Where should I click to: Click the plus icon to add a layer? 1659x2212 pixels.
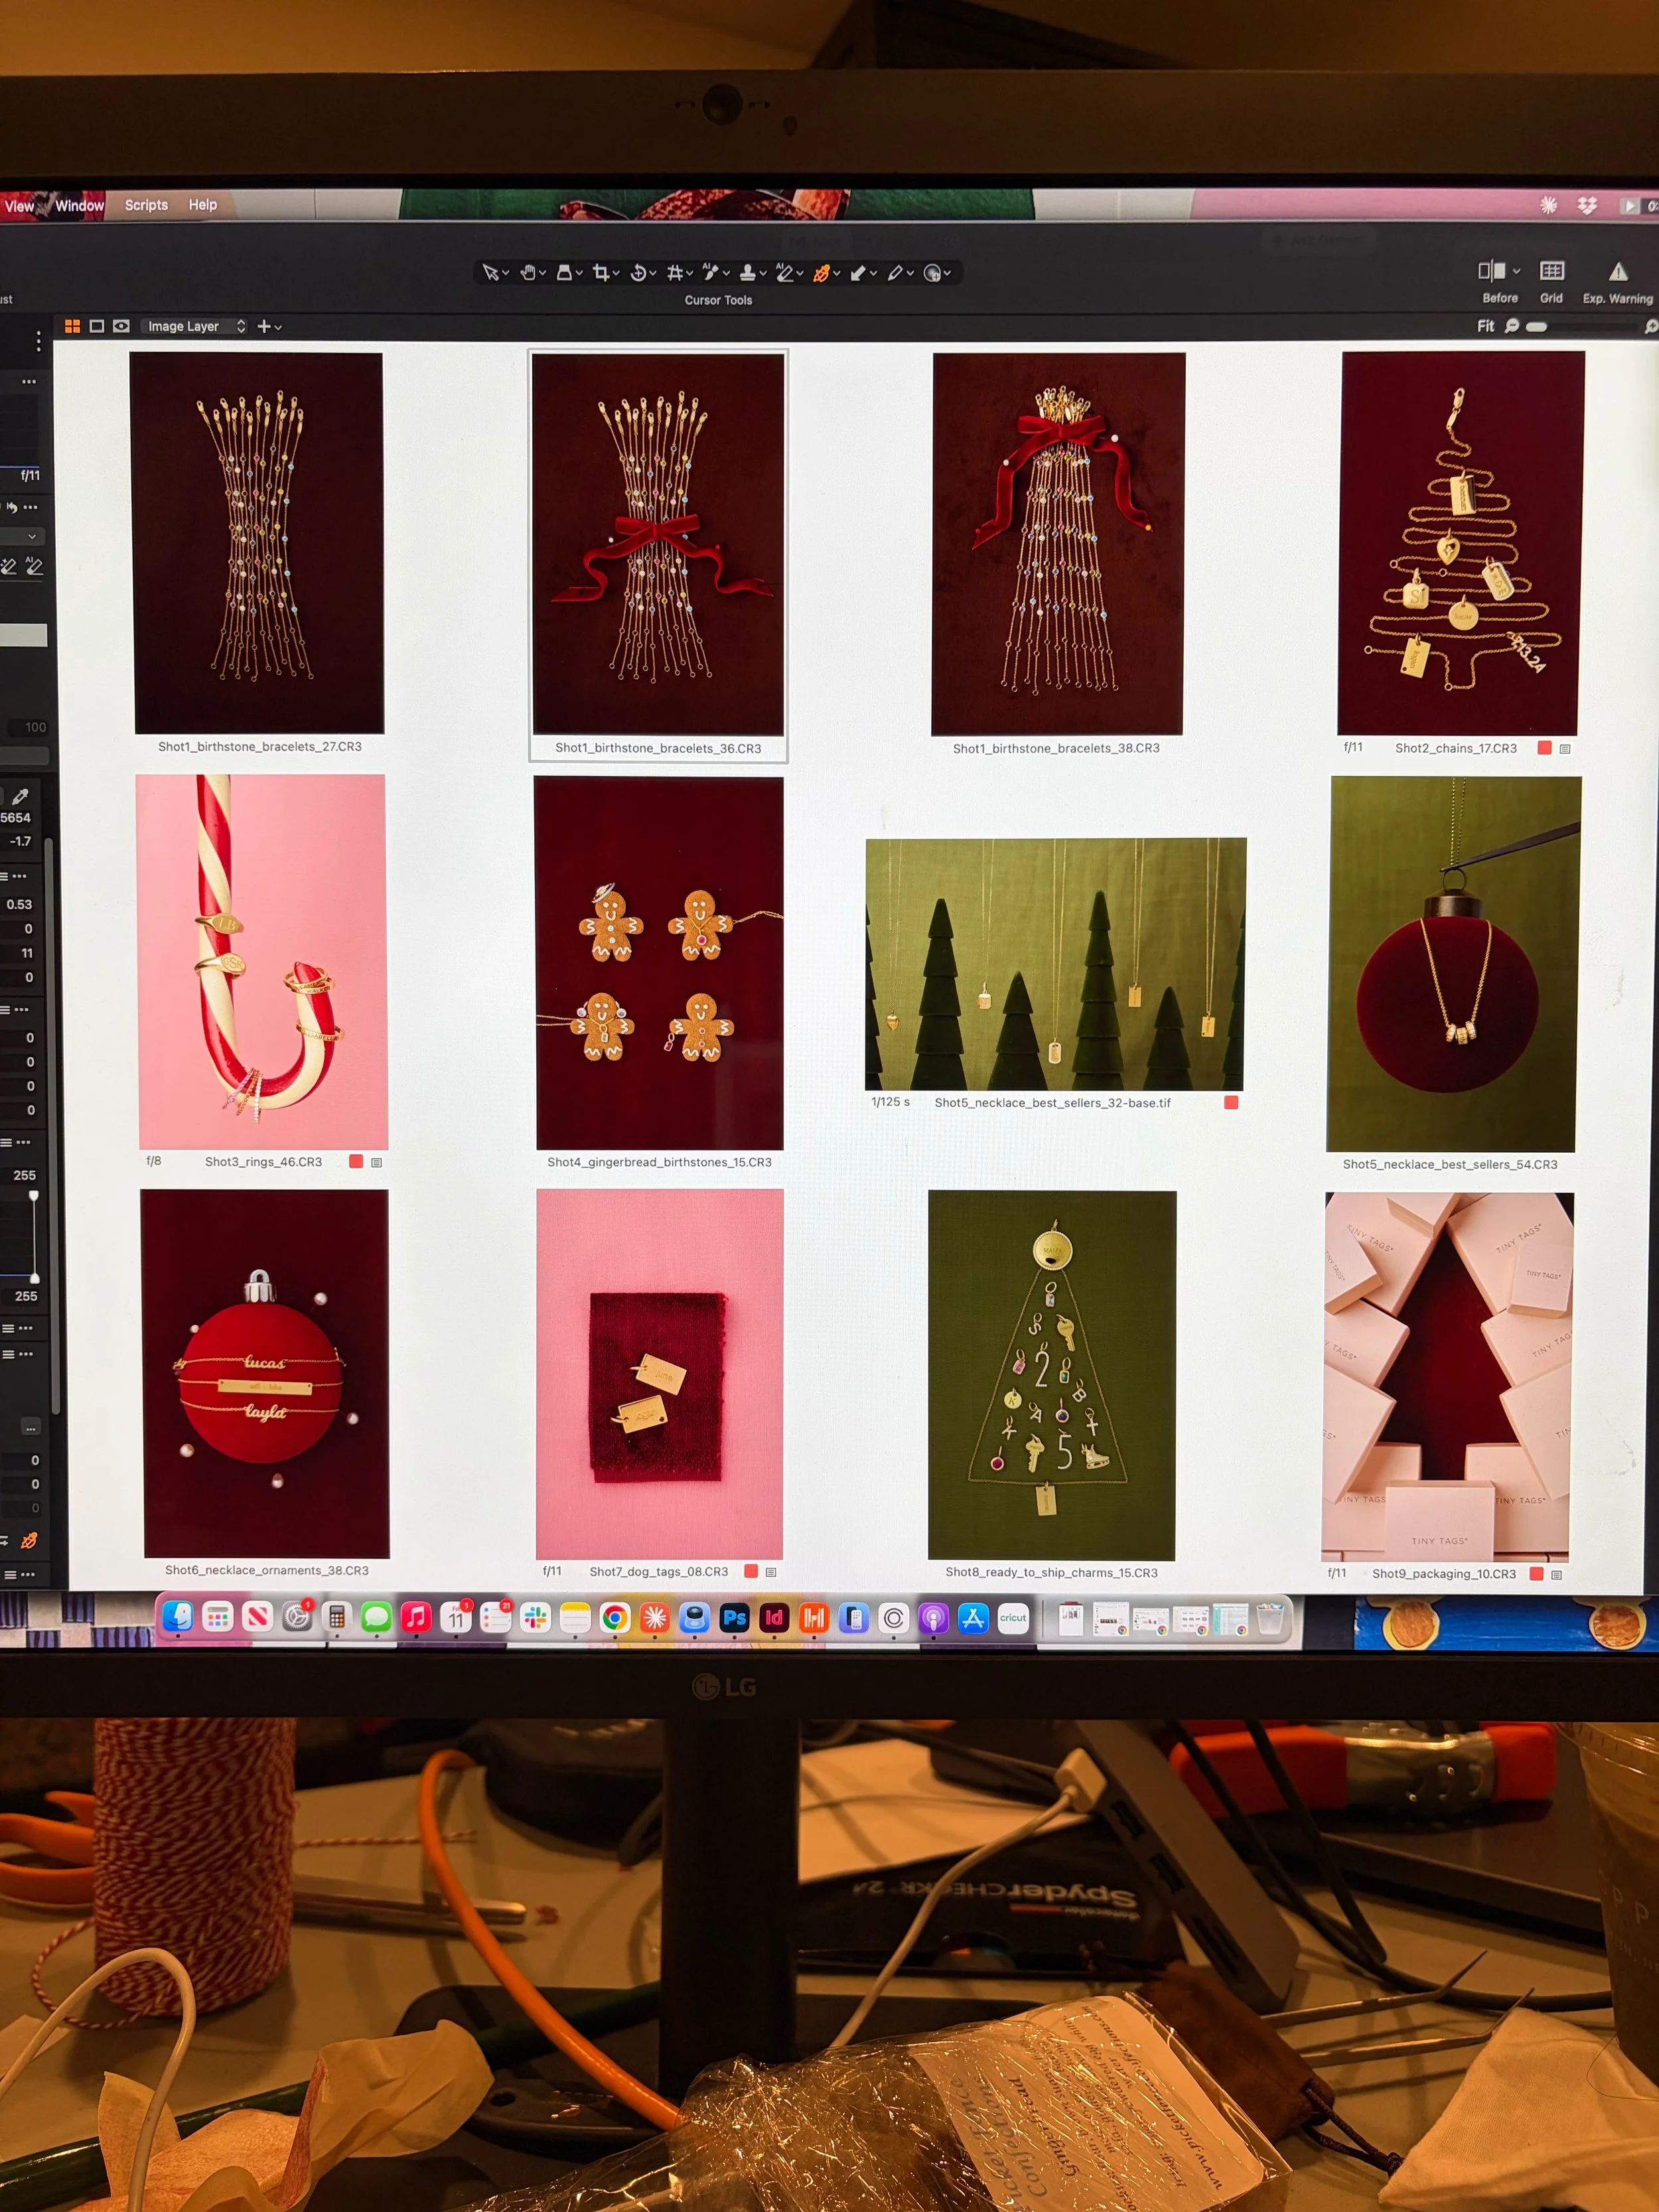(x=264, y=326)
